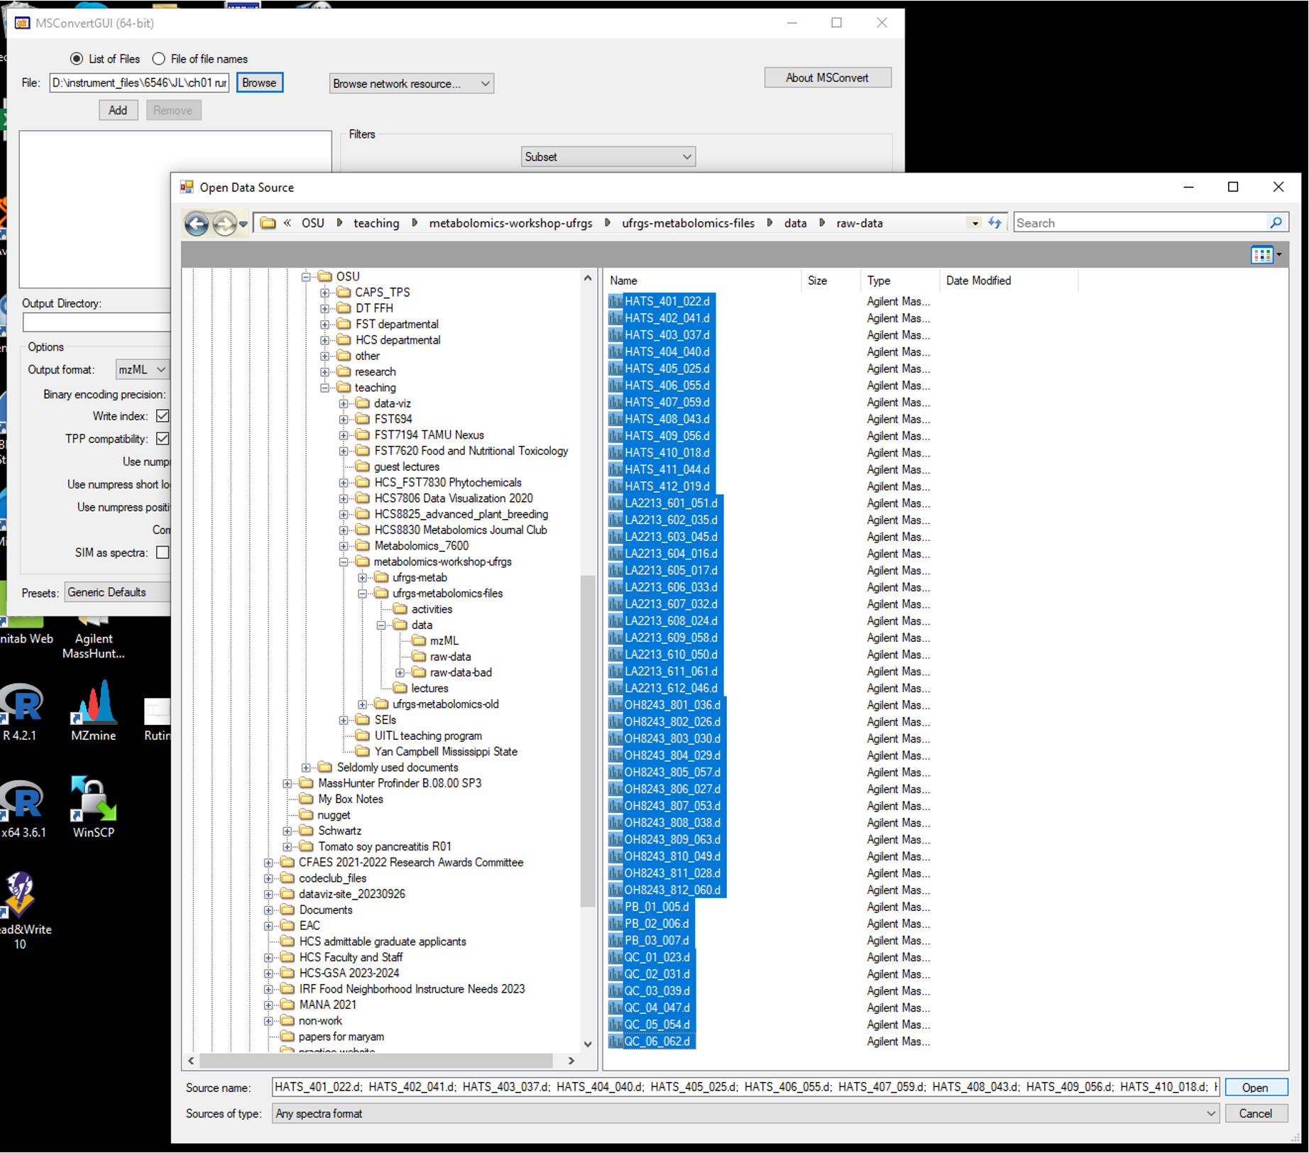This screenshot has height=1153, width=1309.
Task: Click the Generic Defaults presets field
Action: pos(118,593)
